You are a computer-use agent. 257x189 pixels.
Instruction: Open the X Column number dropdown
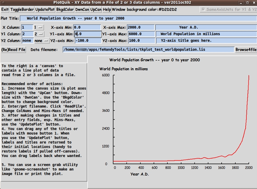tap(39, 27)
